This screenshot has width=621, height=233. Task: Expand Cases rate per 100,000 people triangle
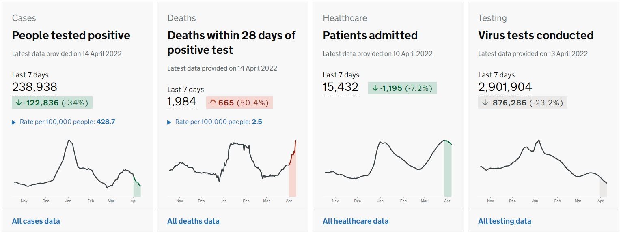(x=14, y=122)
